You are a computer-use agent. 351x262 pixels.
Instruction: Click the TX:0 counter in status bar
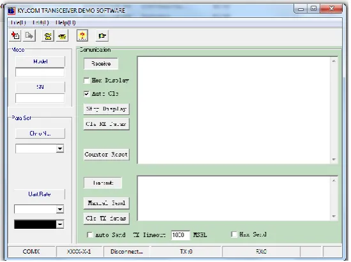click(x=186, y=252)
